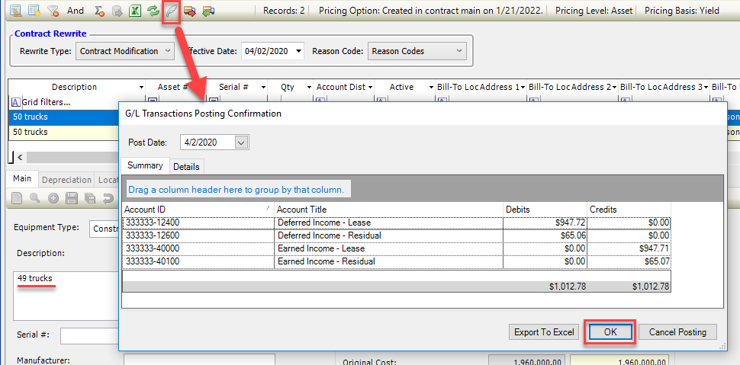The width and height of the screenshot is (740, 365).
Task: Click the green refresh arrows icon
Action: pos(153,11)
